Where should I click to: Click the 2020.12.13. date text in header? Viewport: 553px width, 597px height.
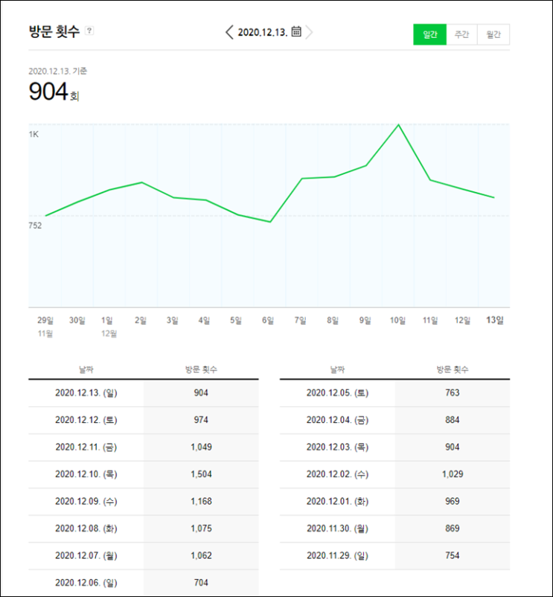click(x=263, y=32)
